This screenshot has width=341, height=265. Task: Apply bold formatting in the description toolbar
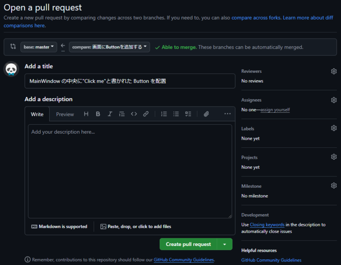98,114
